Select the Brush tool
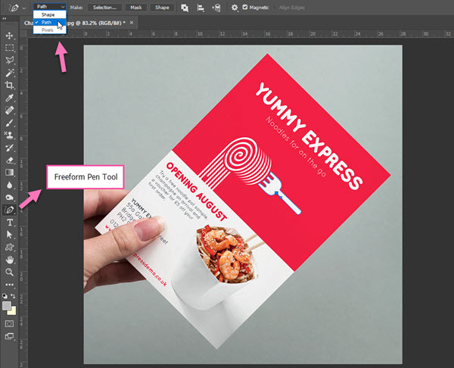 click(9, 123)
